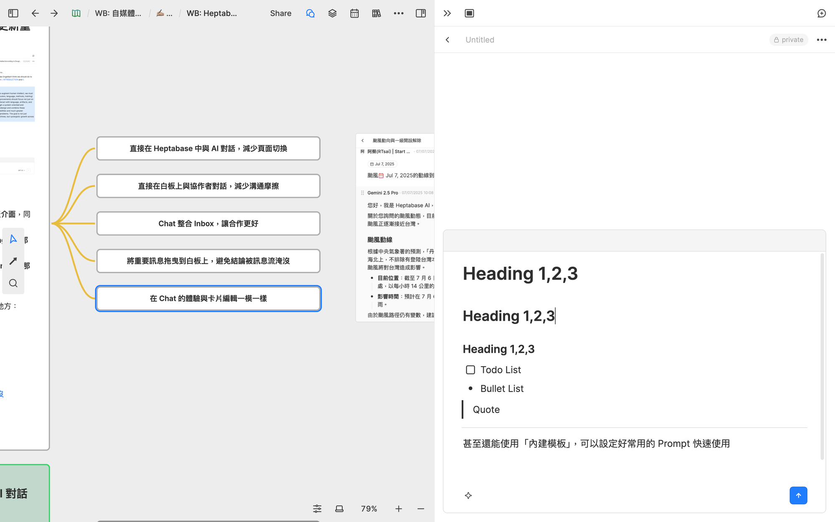The image size is (835, 522).
Task: Click the Bullet List item
Action: 502,389
